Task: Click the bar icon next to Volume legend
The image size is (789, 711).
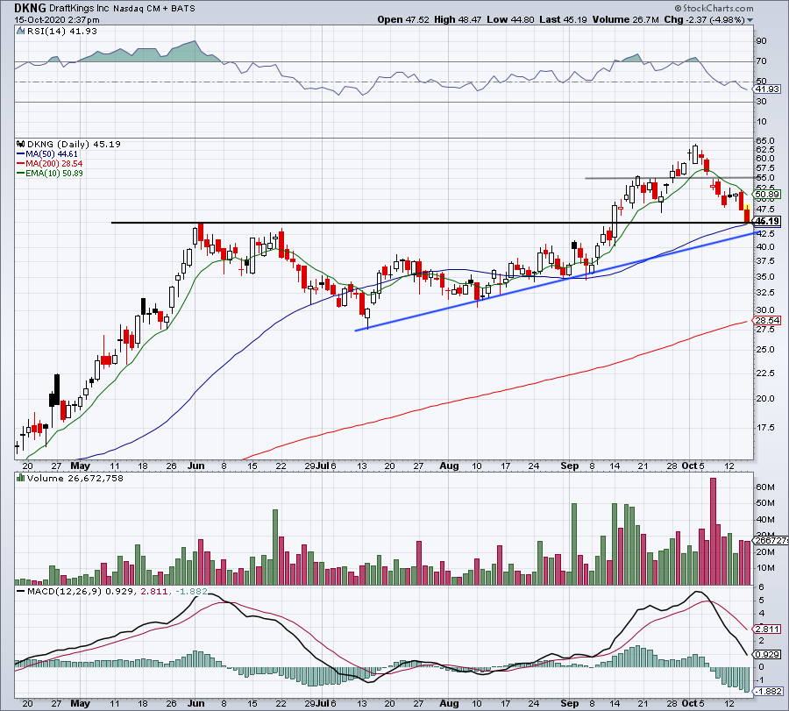Action: (21, 478)
